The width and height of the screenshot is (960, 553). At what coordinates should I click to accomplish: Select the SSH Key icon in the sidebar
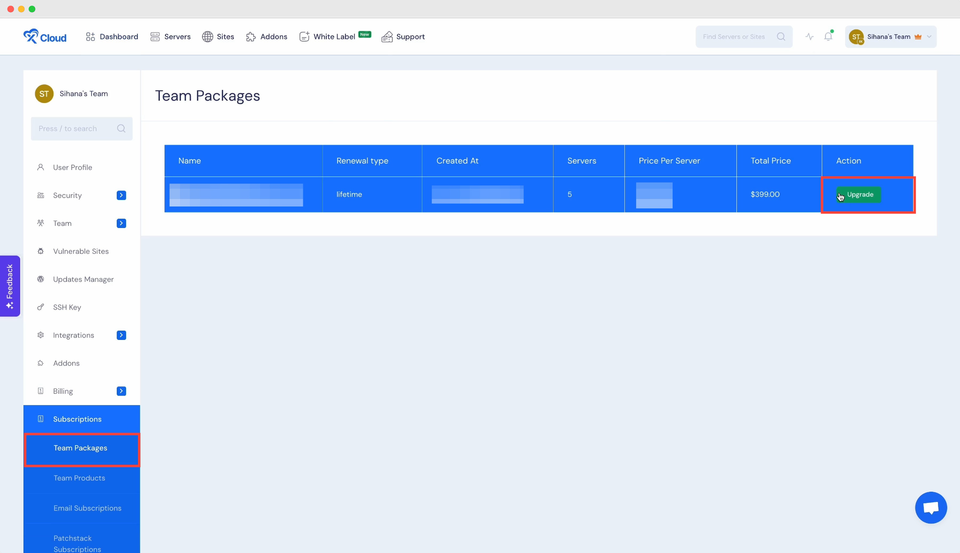[41, 307]
